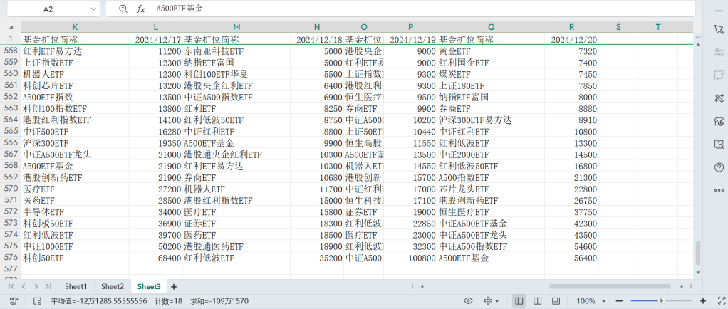The height and width of the screenshot is (309, 728).
Task: Switch to Sheet2 tab
Action: (x=112, y=286)
